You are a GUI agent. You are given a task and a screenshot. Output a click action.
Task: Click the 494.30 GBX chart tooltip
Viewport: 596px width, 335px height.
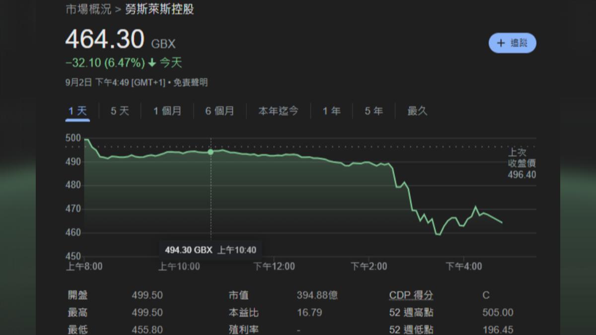211,250
